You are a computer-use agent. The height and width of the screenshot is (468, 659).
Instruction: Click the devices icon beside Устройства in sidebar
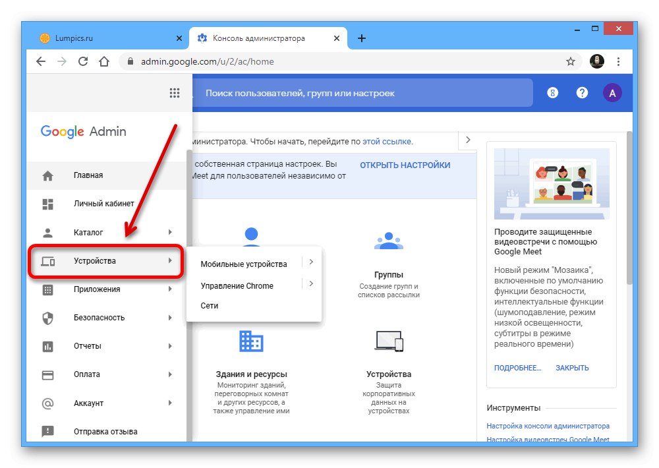[48, 261]
